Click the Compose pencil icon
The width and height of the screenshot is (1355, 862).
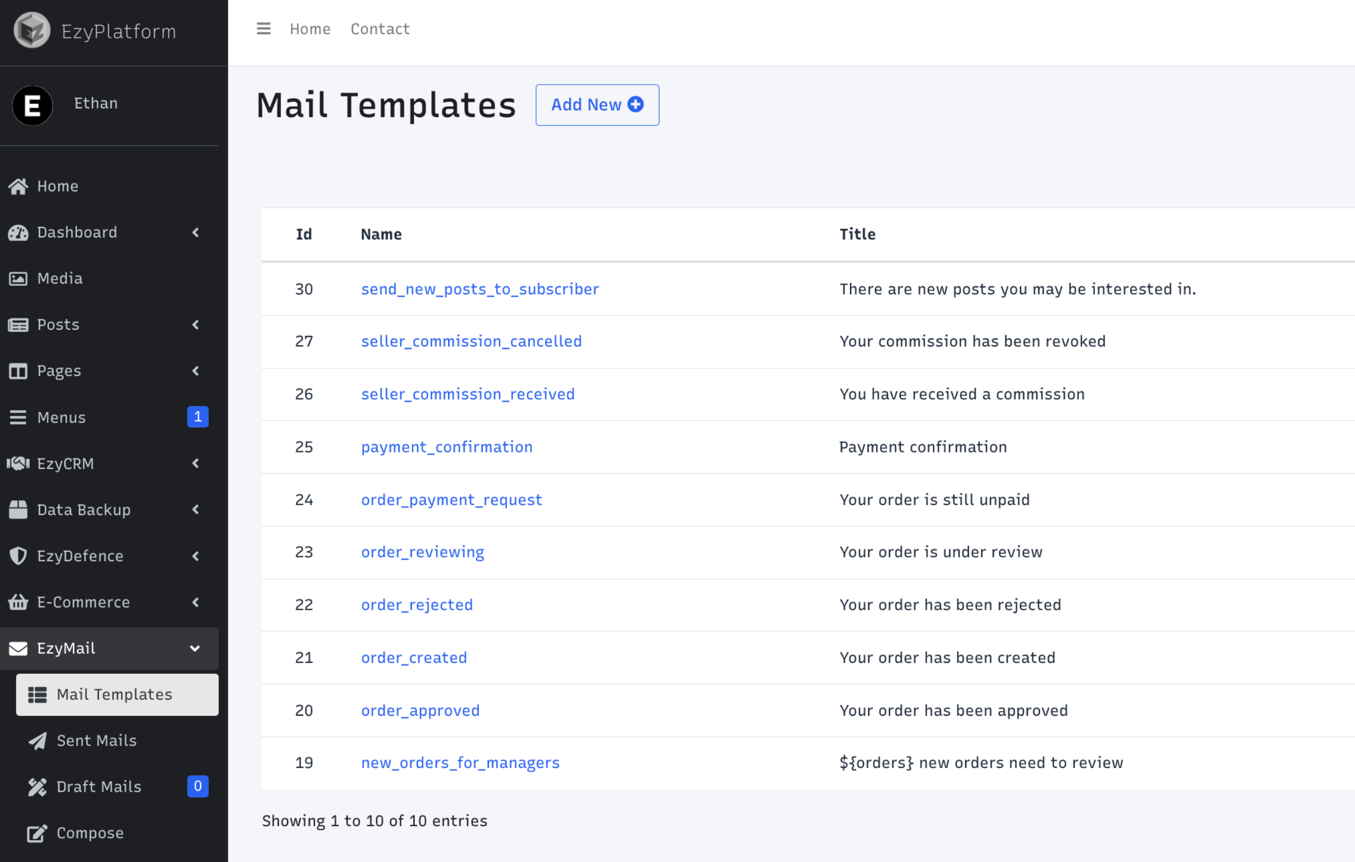(37, 833)
